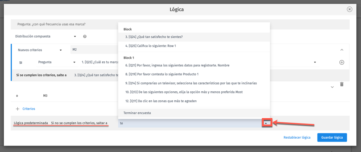361x152 pixels.
Task: Open the Distribución compuesta dropdown
Action: (x=46, y=36)
